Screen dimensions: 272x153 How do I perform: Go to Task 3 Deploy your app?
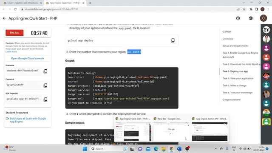235,71
